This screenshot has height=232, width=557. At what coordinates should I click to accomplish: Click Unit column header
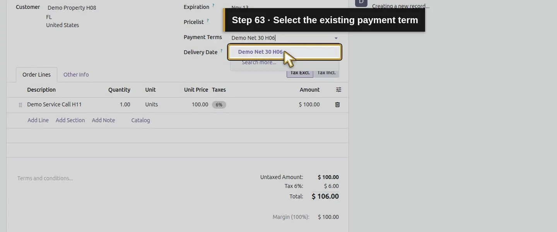click(150, 90)
